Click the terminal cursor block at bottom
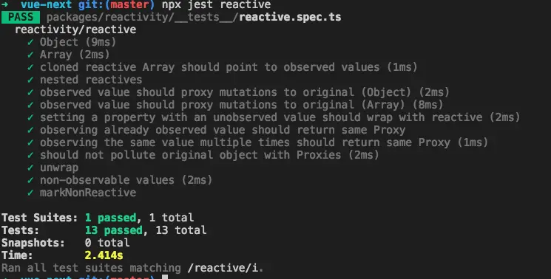 pyautogui.click(x=164, y=278)
